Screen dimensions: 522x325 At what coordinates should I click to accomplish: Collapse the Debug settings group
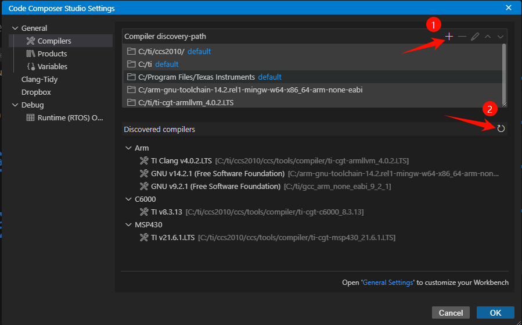pos(15,105)
